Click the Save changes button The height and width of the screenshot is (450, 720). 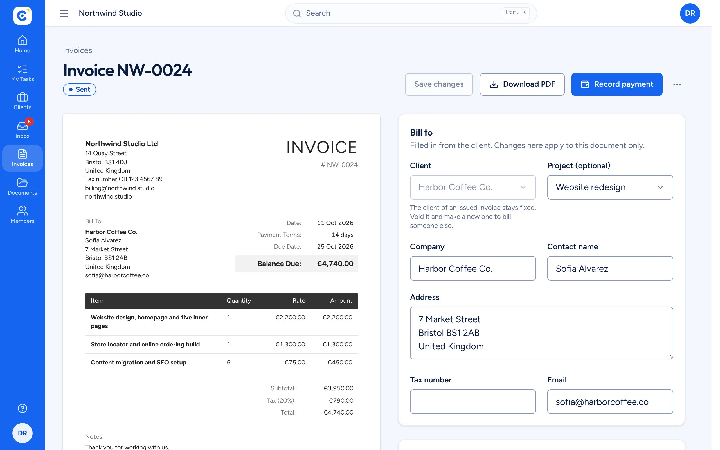pyautogui.click(x=438, y=84)
